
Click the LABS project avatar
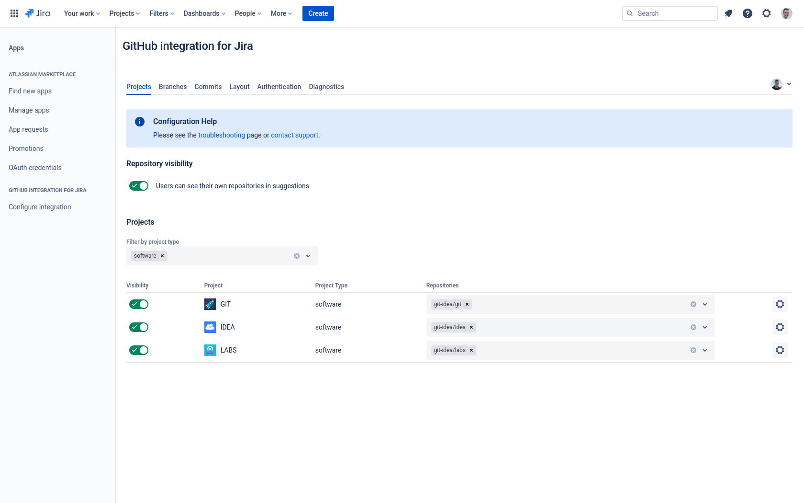click(210, 350)
